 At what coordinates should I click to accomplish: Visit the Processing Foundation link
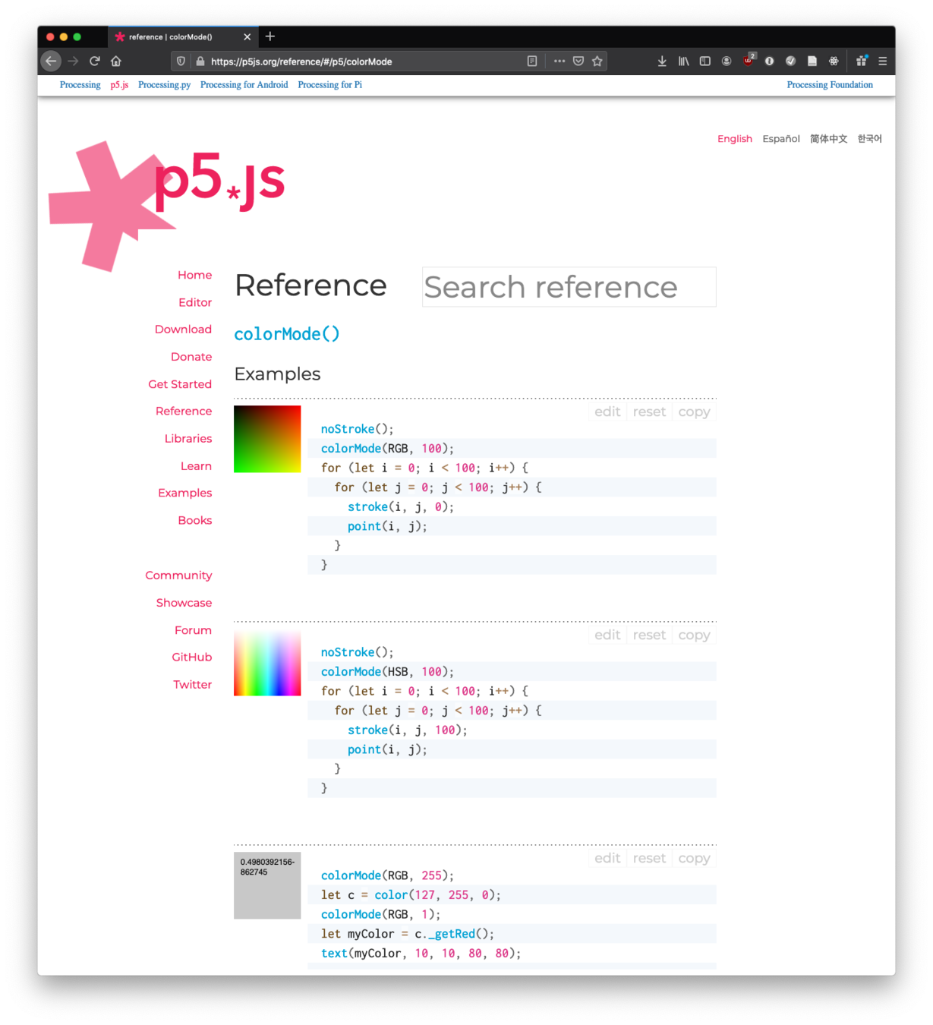[x=830, y=85]
